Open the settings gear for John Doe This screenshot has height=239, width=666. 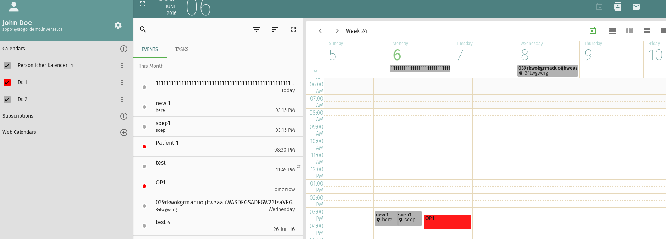[x=118, y=25]
